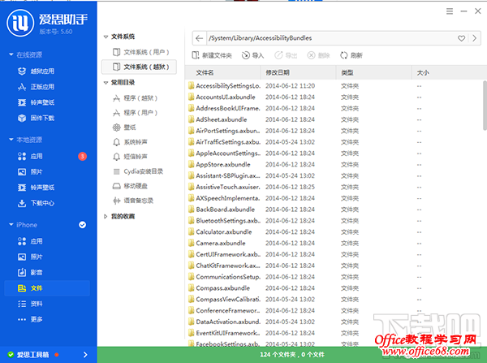Select 文件系统（用户）
Viewport: 487px width, 363px height.
140,52
